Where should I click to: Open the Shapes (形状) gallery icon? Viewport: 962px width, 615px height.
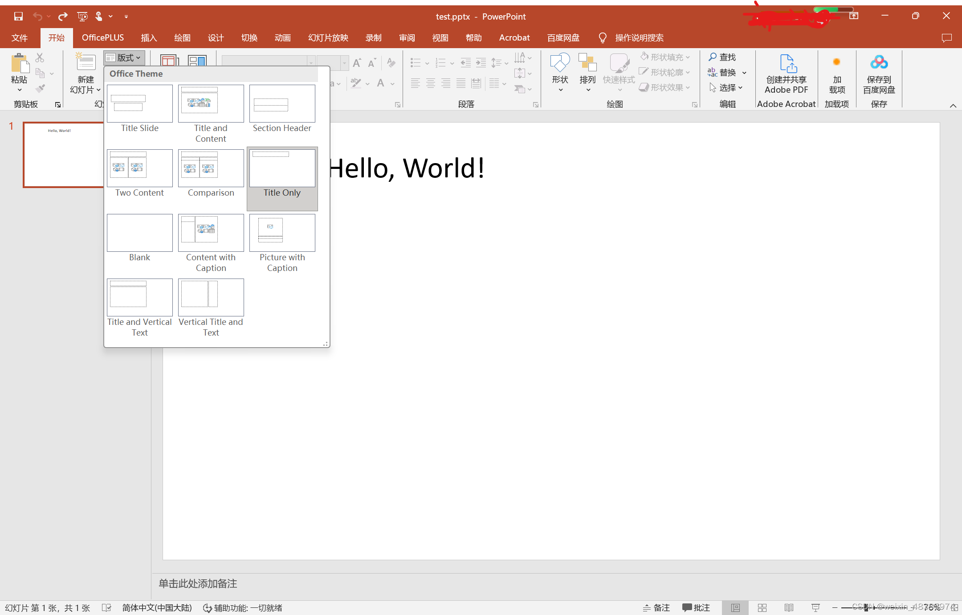point(560,63)
